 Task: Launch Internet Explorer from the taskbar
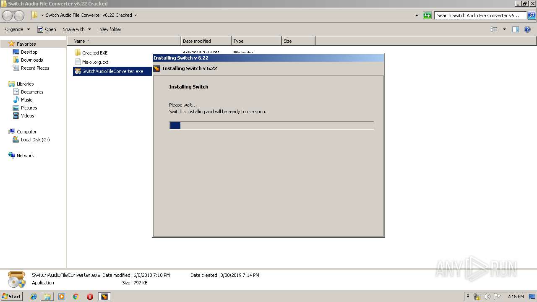(x=34, y=297)
